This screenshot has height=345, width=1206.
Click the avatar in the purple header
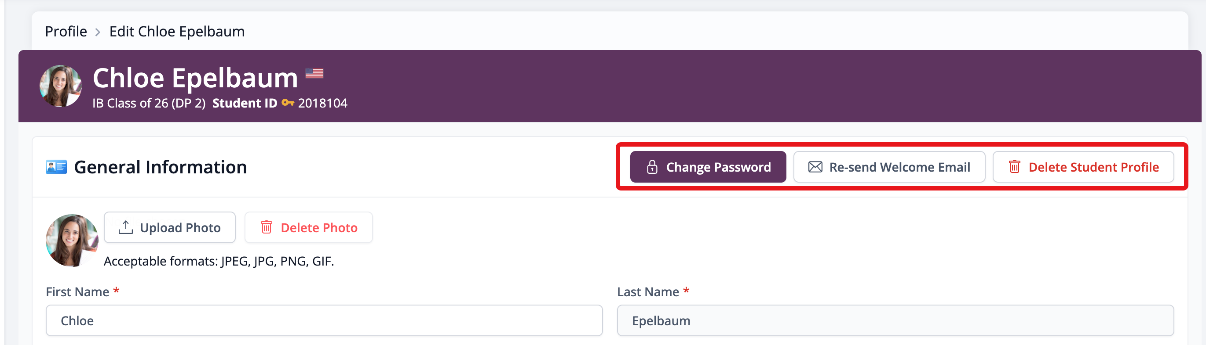pos(60,86)
